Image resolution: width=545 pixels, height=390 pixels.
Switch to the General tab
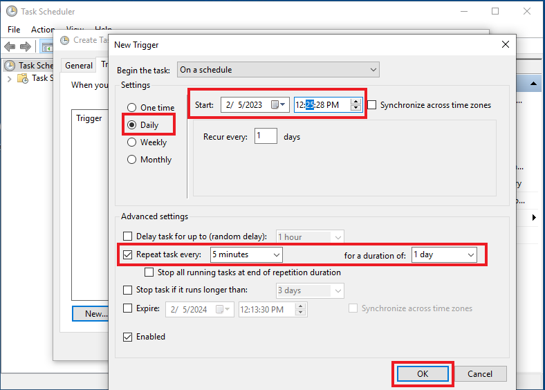tap(79, 66)
